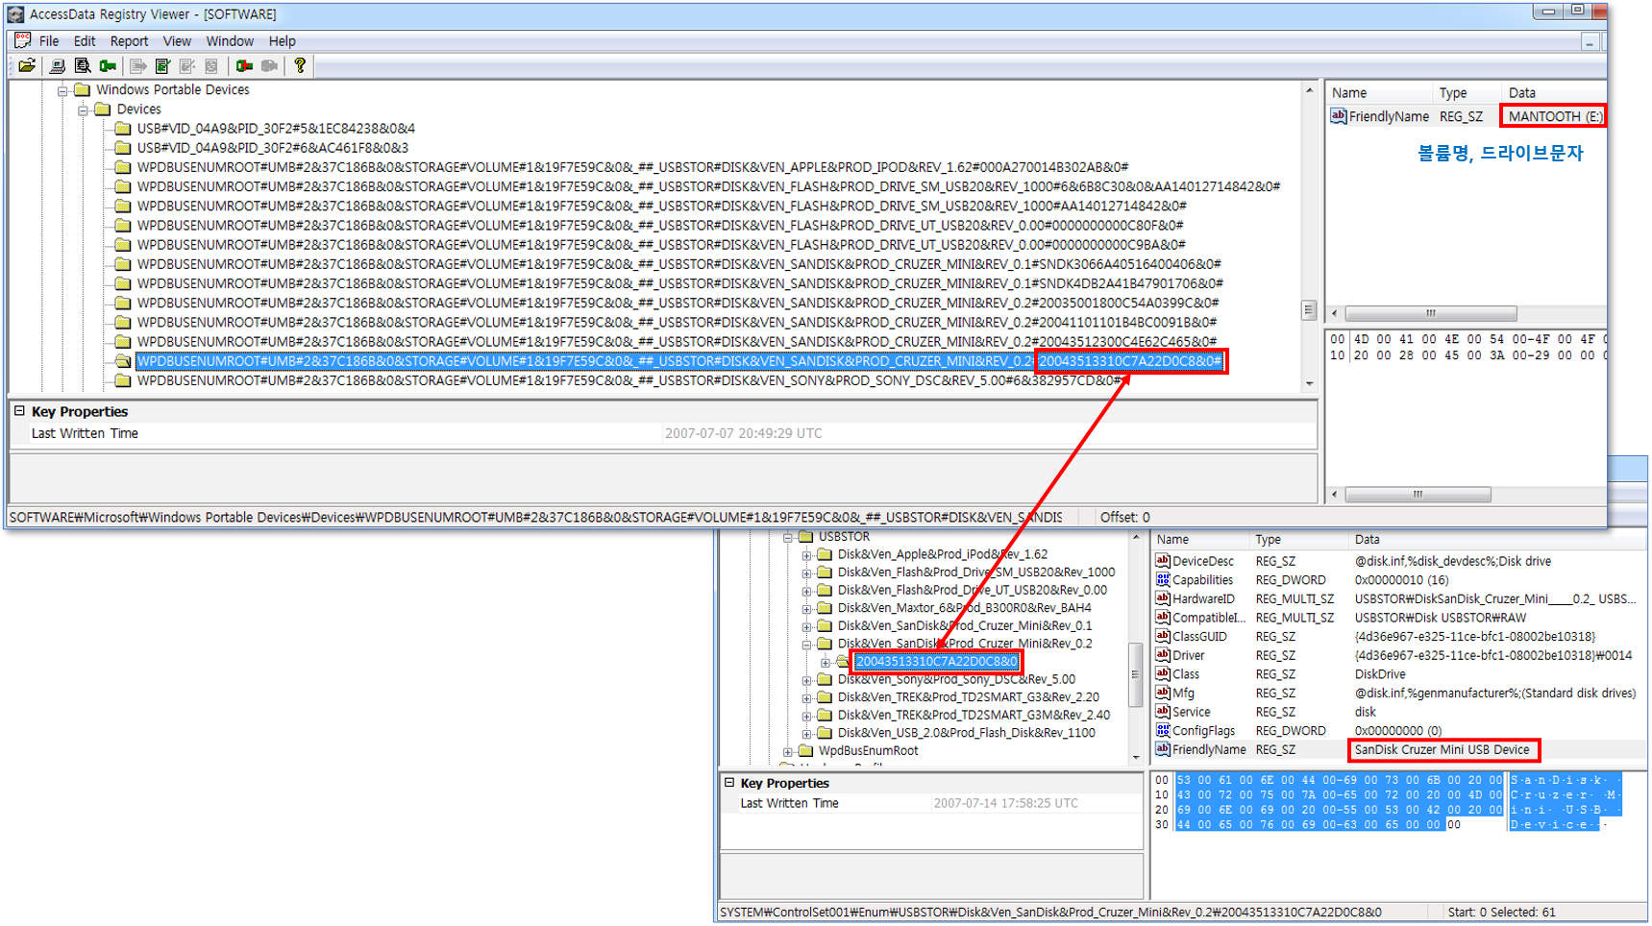This screenshot has width=1652, height=926.
Task: Sort by Data column in top value list
Action: tap(1554, 93)
